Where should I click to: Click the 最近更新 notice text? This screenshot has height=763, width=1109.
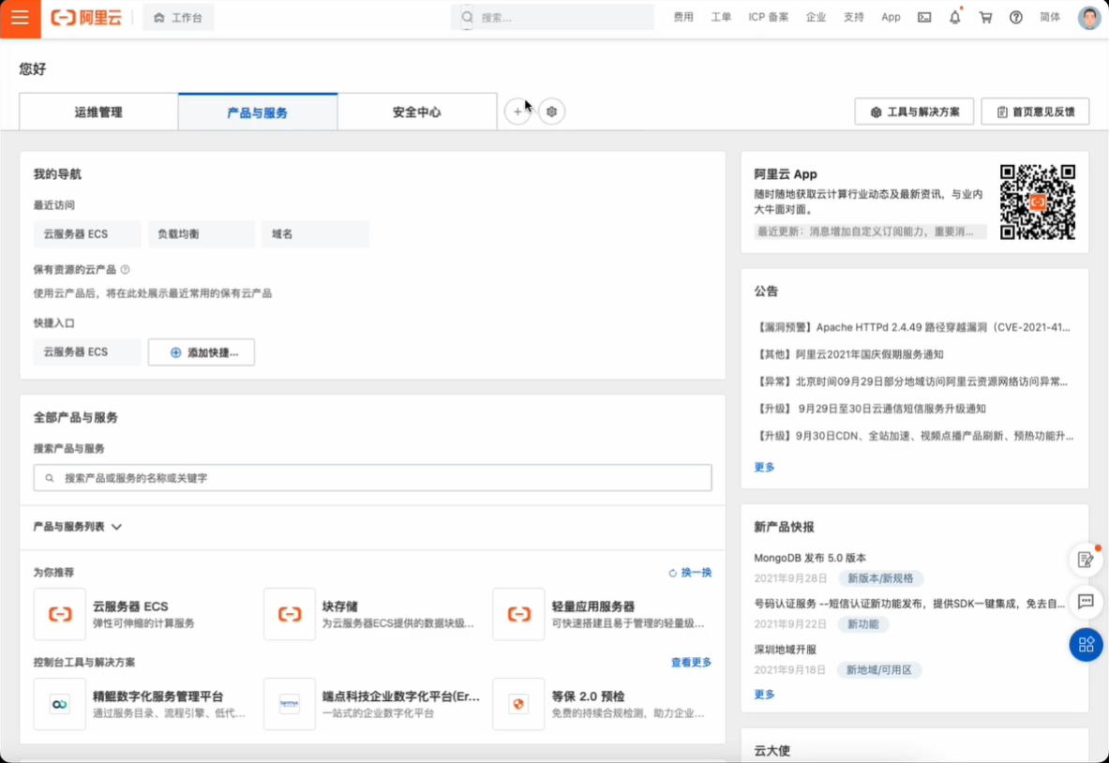pyautogui.click(x=870, y=232)
